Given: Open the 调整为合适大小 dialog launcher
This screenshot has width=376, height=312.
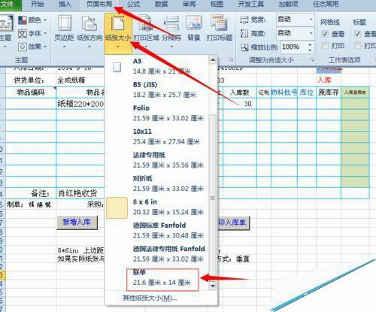Looking at the screenshot, I should [x=312, y=60].
